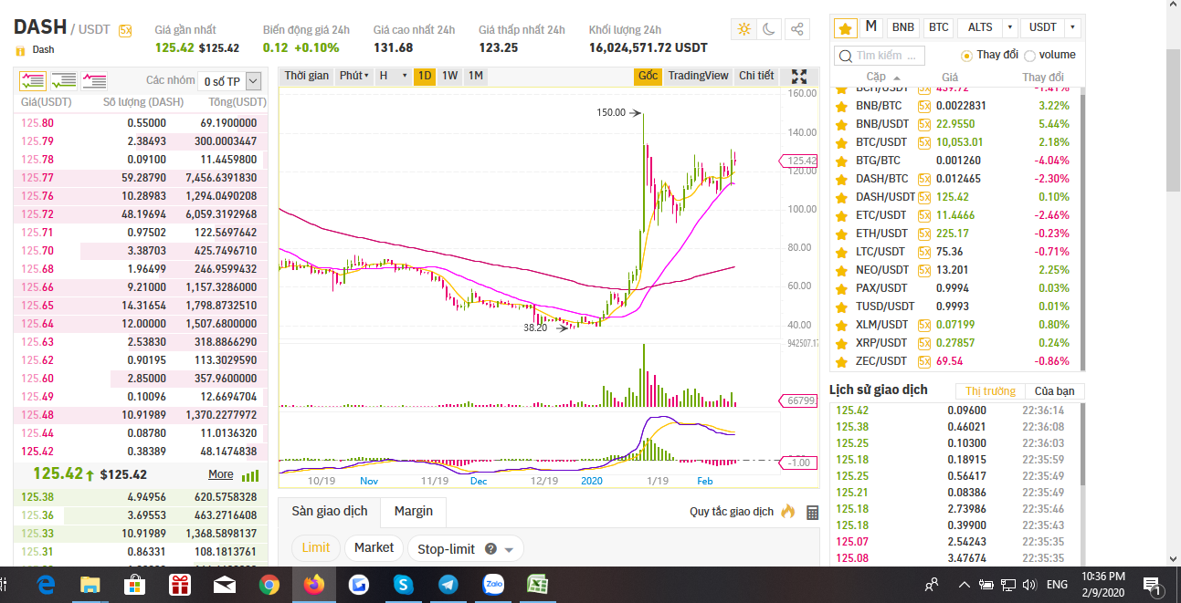Open Telegram from taskbar

448,584
